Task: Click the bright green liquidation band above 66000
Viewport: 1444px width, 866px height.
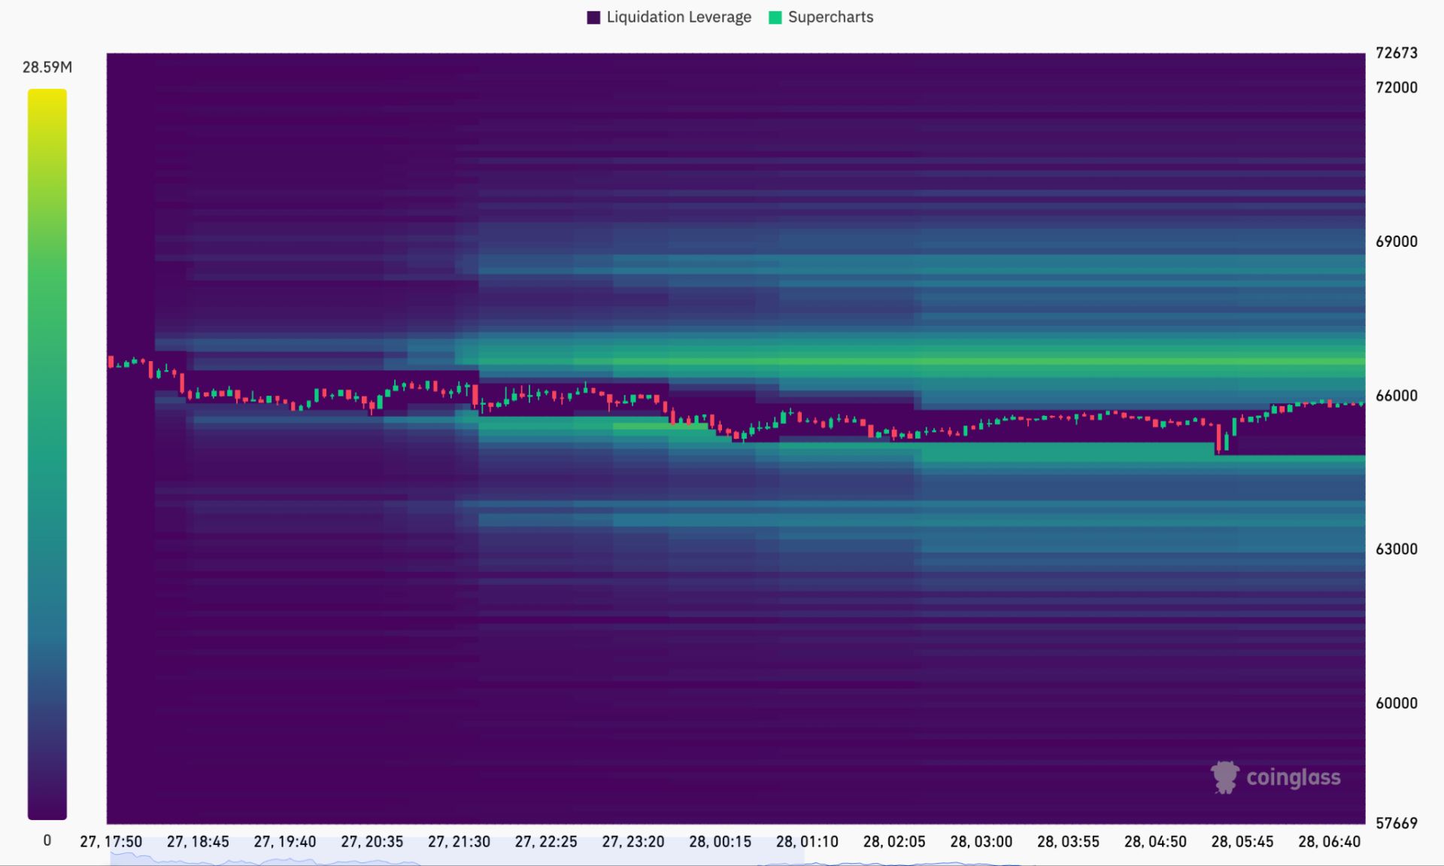Action: [921, 362]
